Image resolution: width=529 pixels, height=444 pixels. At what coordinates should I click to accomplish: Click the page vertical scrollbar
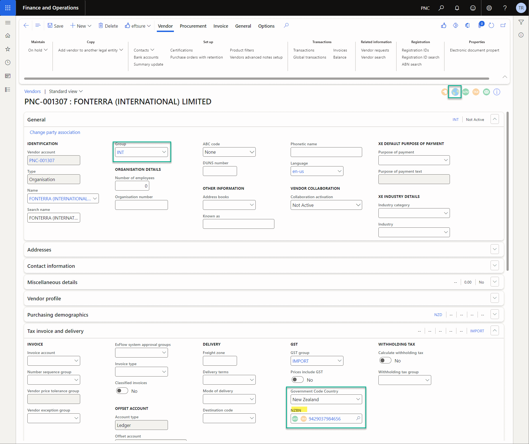tap(507, 191)
